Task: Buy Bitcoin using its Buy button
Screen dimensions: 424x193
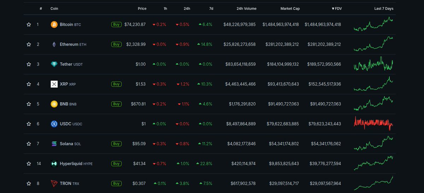Action: (116, 25)
